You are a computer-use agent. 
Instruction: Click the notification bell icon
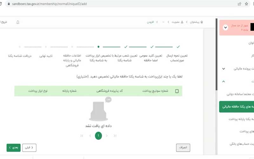pos(18,22)
